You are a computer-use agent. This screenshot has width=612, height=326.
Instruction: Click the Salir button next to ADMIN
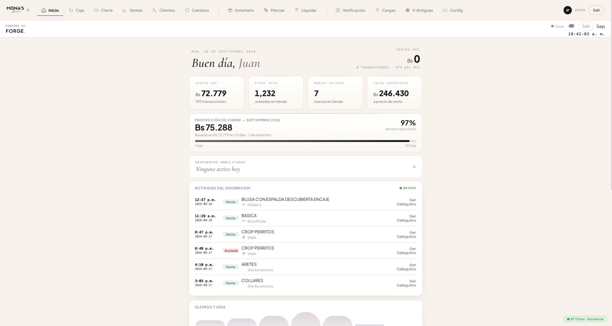pyautogui.click(x=596, y=10)
